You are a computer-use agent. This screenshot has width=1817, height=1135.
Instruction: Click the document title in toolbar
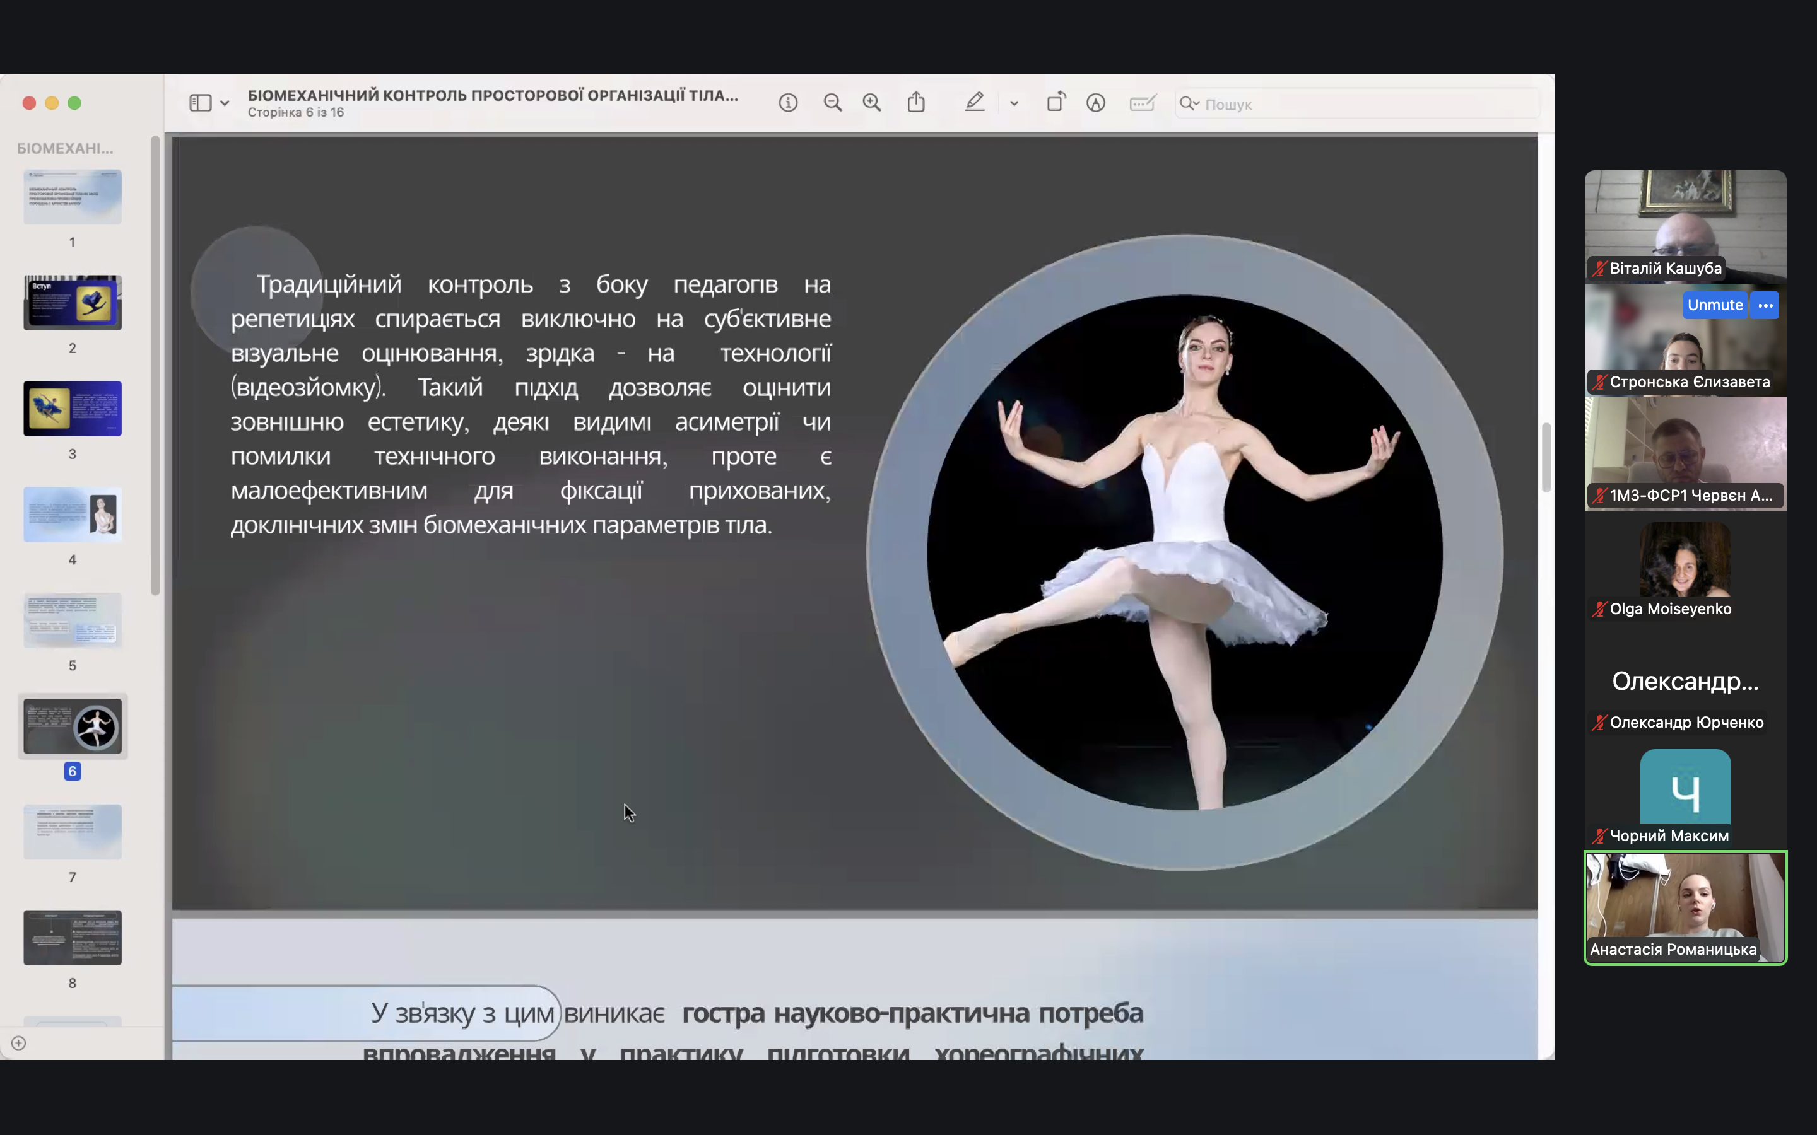[x=493, y=95]
